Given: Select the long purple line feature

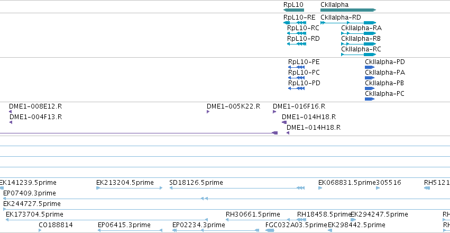Looking at the screenshot, I should click(139, 133).
